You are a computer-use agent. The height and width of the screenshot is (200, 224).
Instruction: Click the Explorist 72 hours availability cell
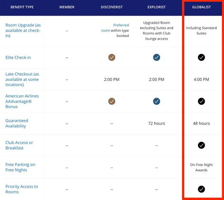pyautogui.click(x=156, y=123)
